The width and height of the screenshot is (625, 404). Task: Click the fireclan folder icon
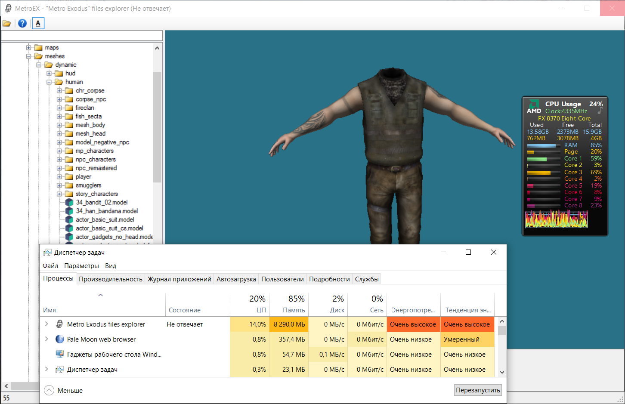pos(69,108)
